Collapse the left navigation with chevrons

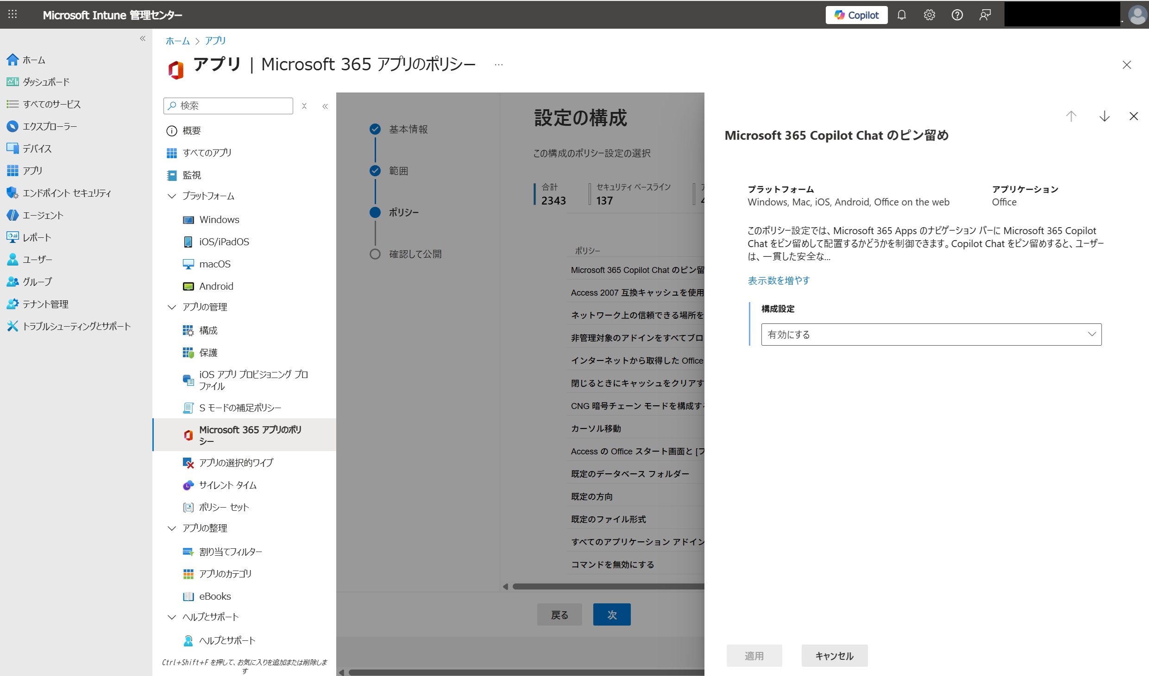pos(143,38)
